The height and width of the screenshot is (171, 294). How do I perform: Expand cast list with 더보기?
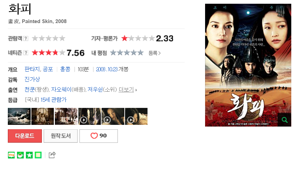coord(126,90)
